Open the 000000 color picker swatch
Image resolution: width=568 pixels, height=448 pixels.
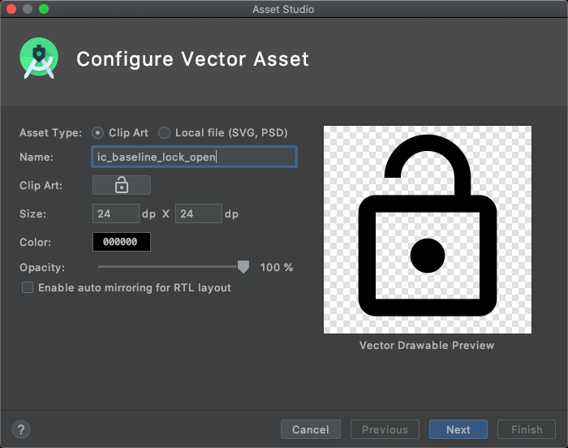122,242
